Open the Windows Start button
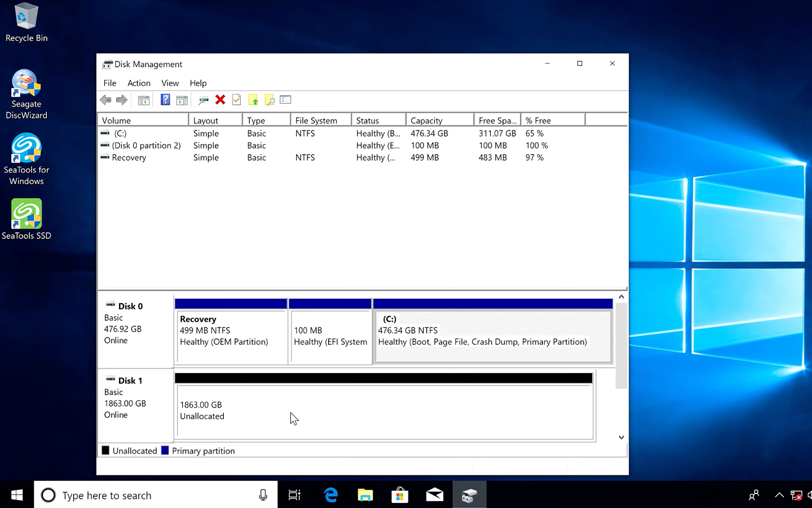This screenshot has height=508, width=812. point(17,495)
